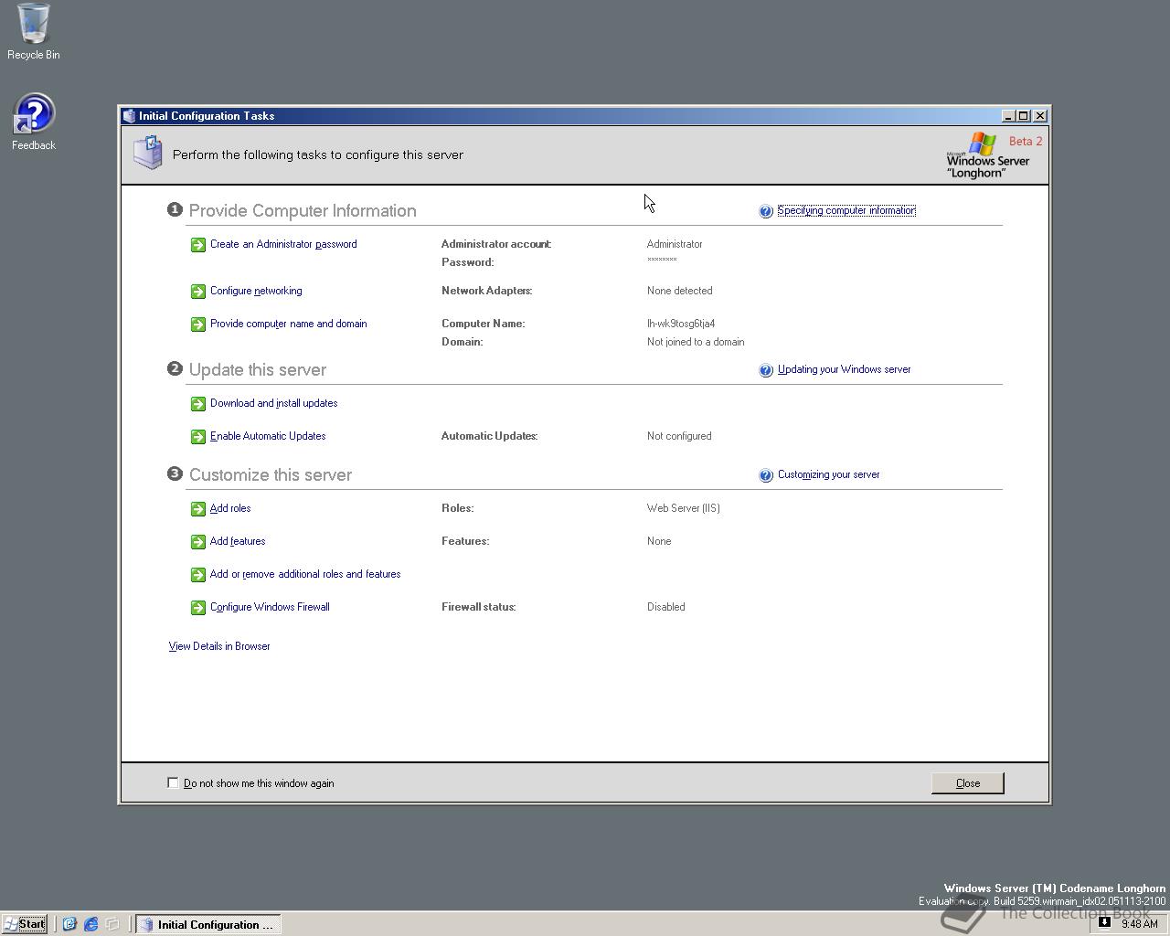The image size is (1170, 936).
Task: Click green arrow beside Add features
Action: 198,542
